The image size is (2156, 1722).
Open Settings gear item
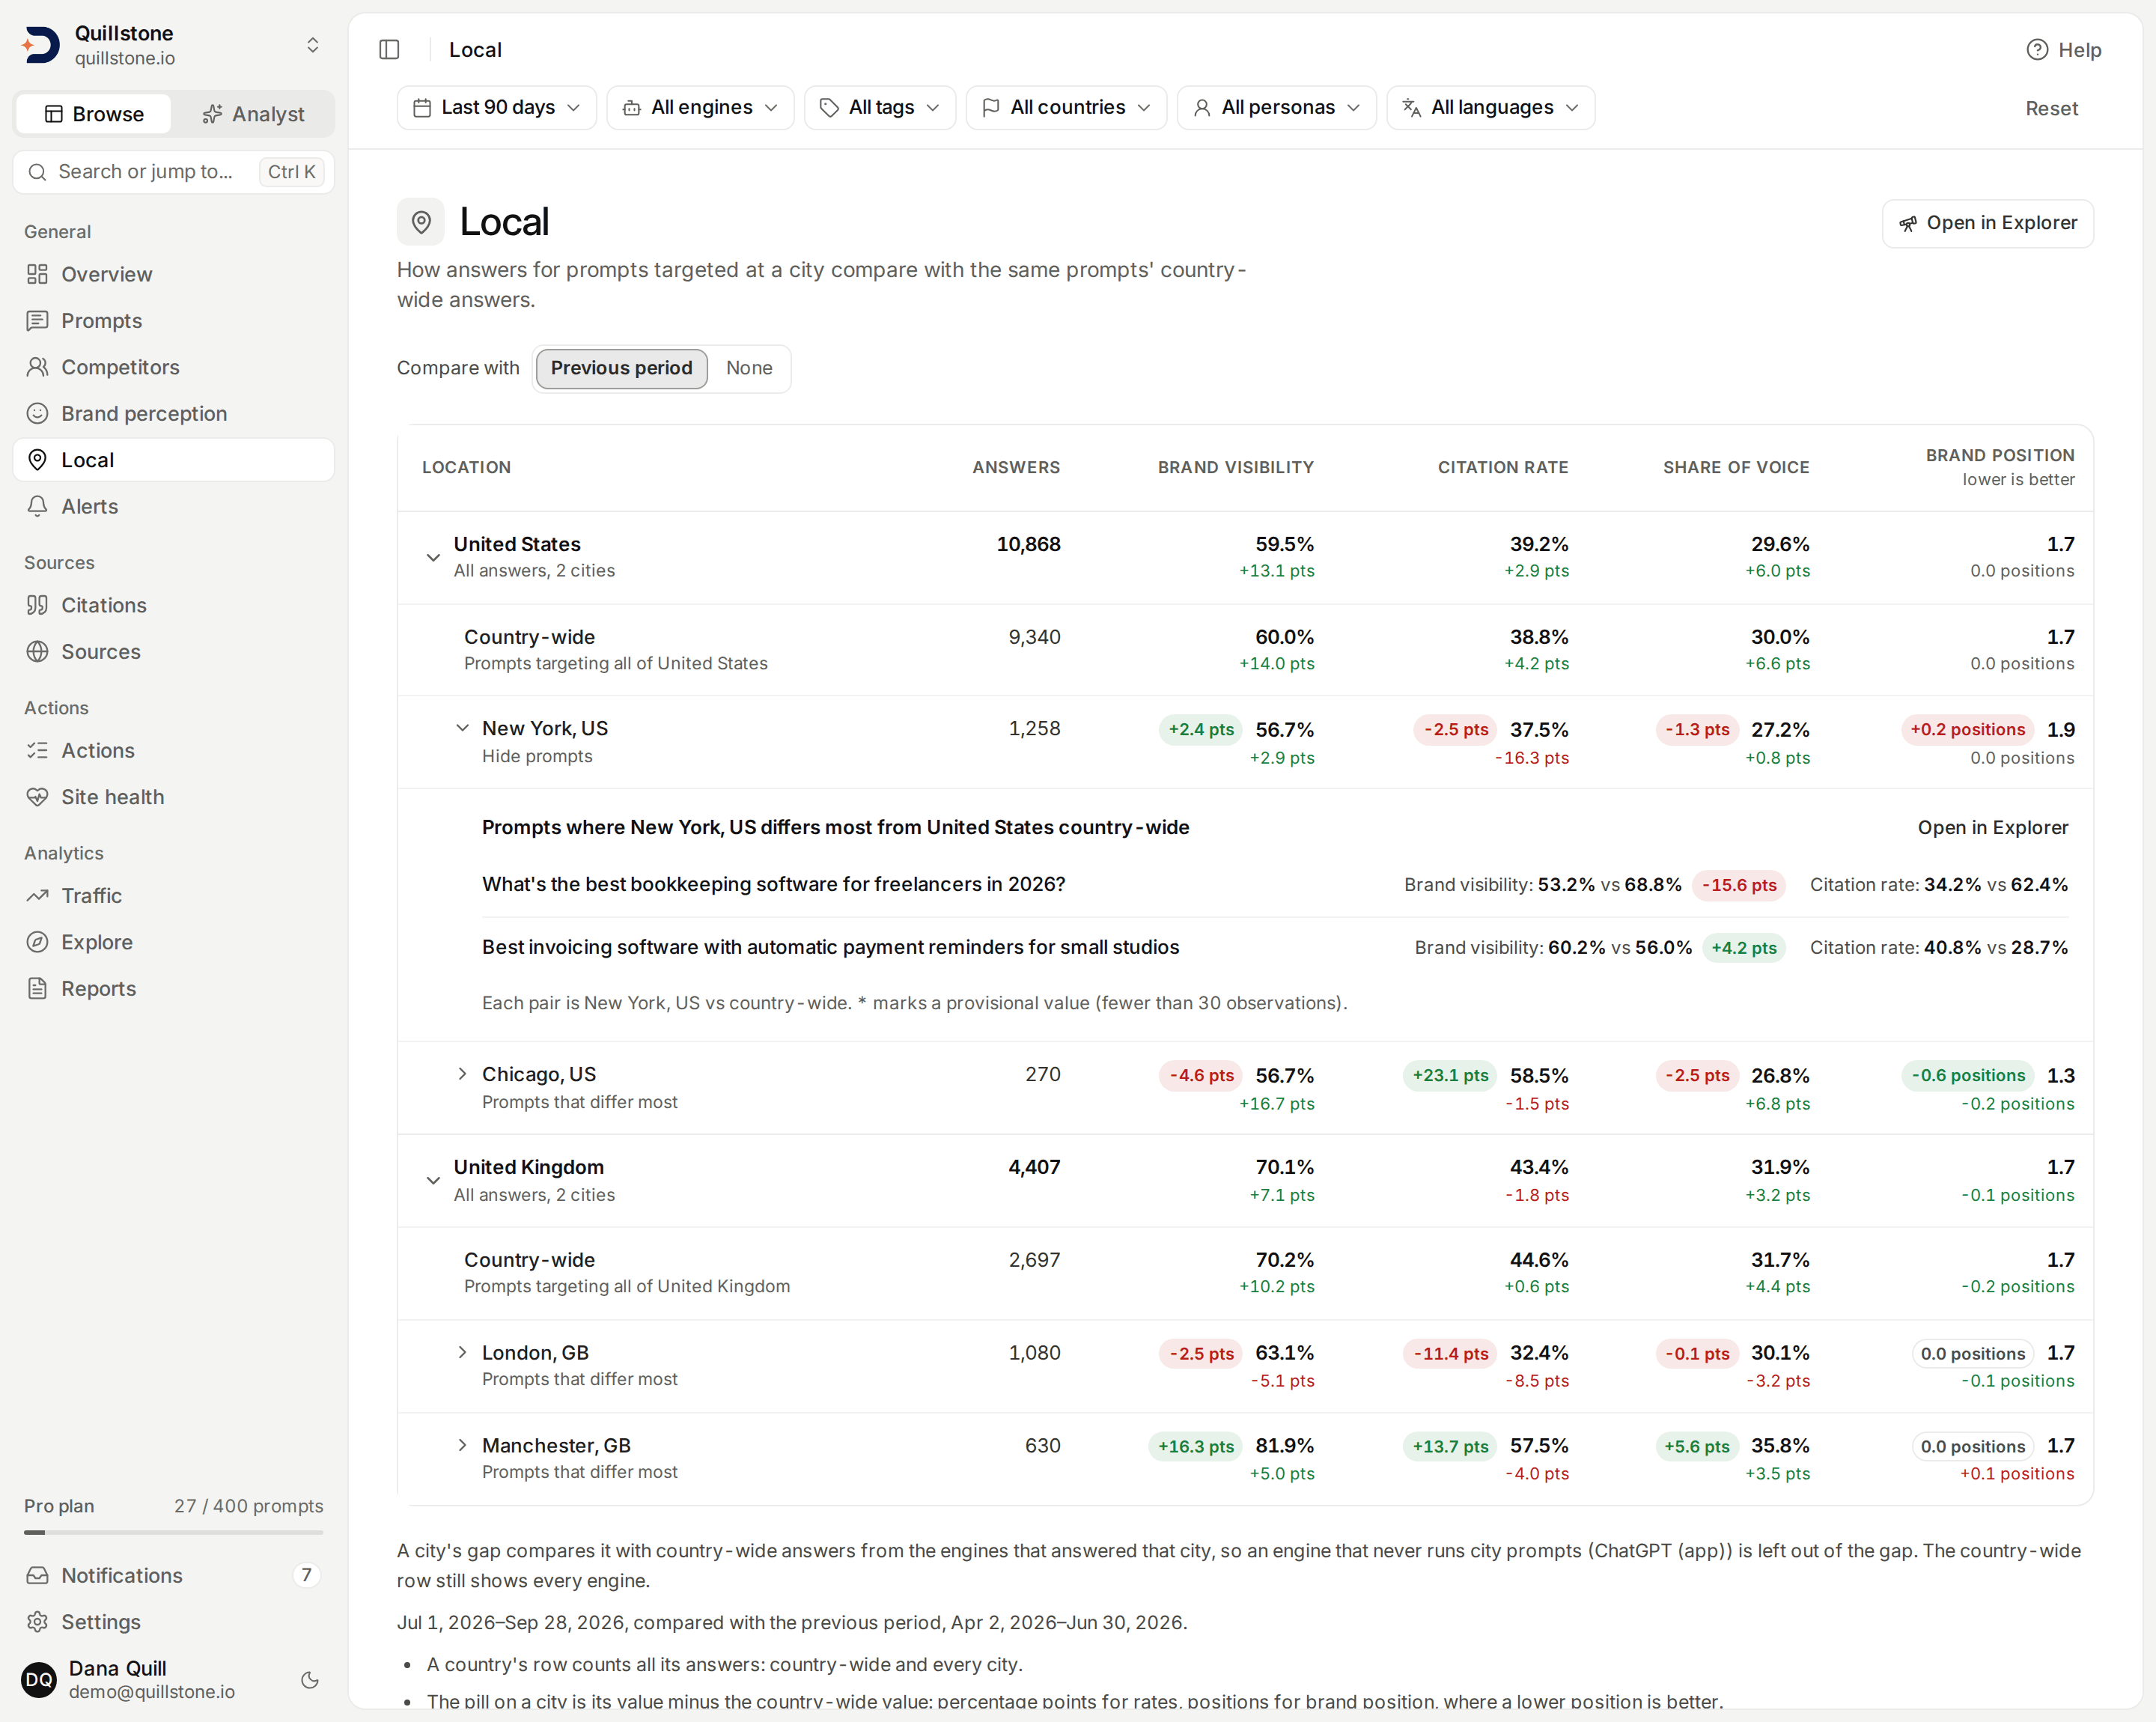point(174,1621)
